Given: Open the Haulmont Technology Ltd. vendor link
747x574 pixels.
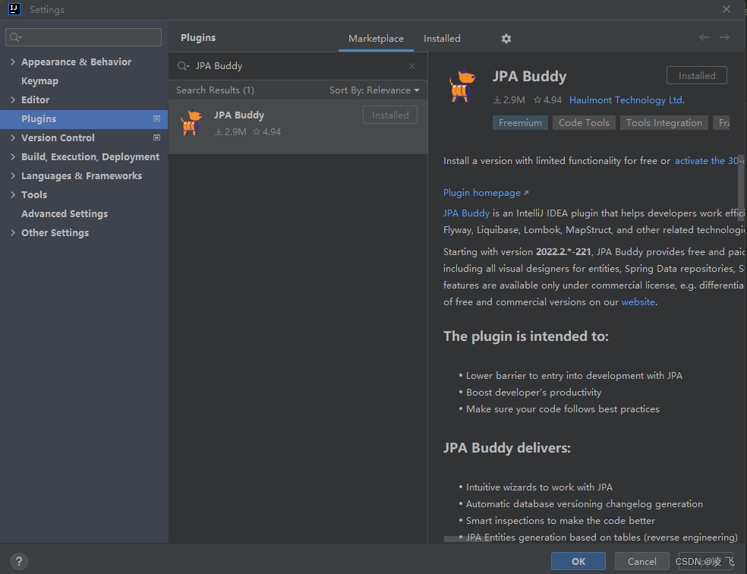Looking at the screenshot, I should tap(626, 100).
